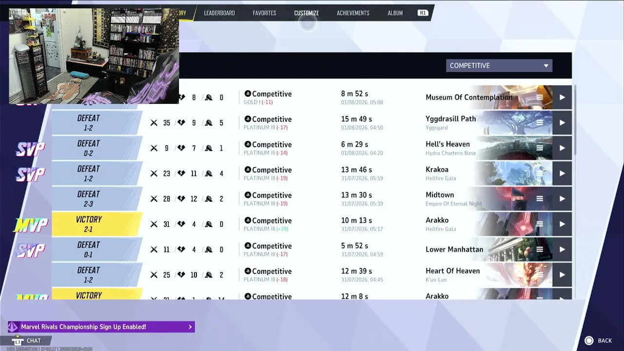
Task: Click the "10 m 13 s" match duration
Action: 356,220
